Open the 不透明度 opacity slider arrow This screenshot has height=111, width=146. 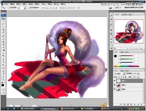point(138,74)
